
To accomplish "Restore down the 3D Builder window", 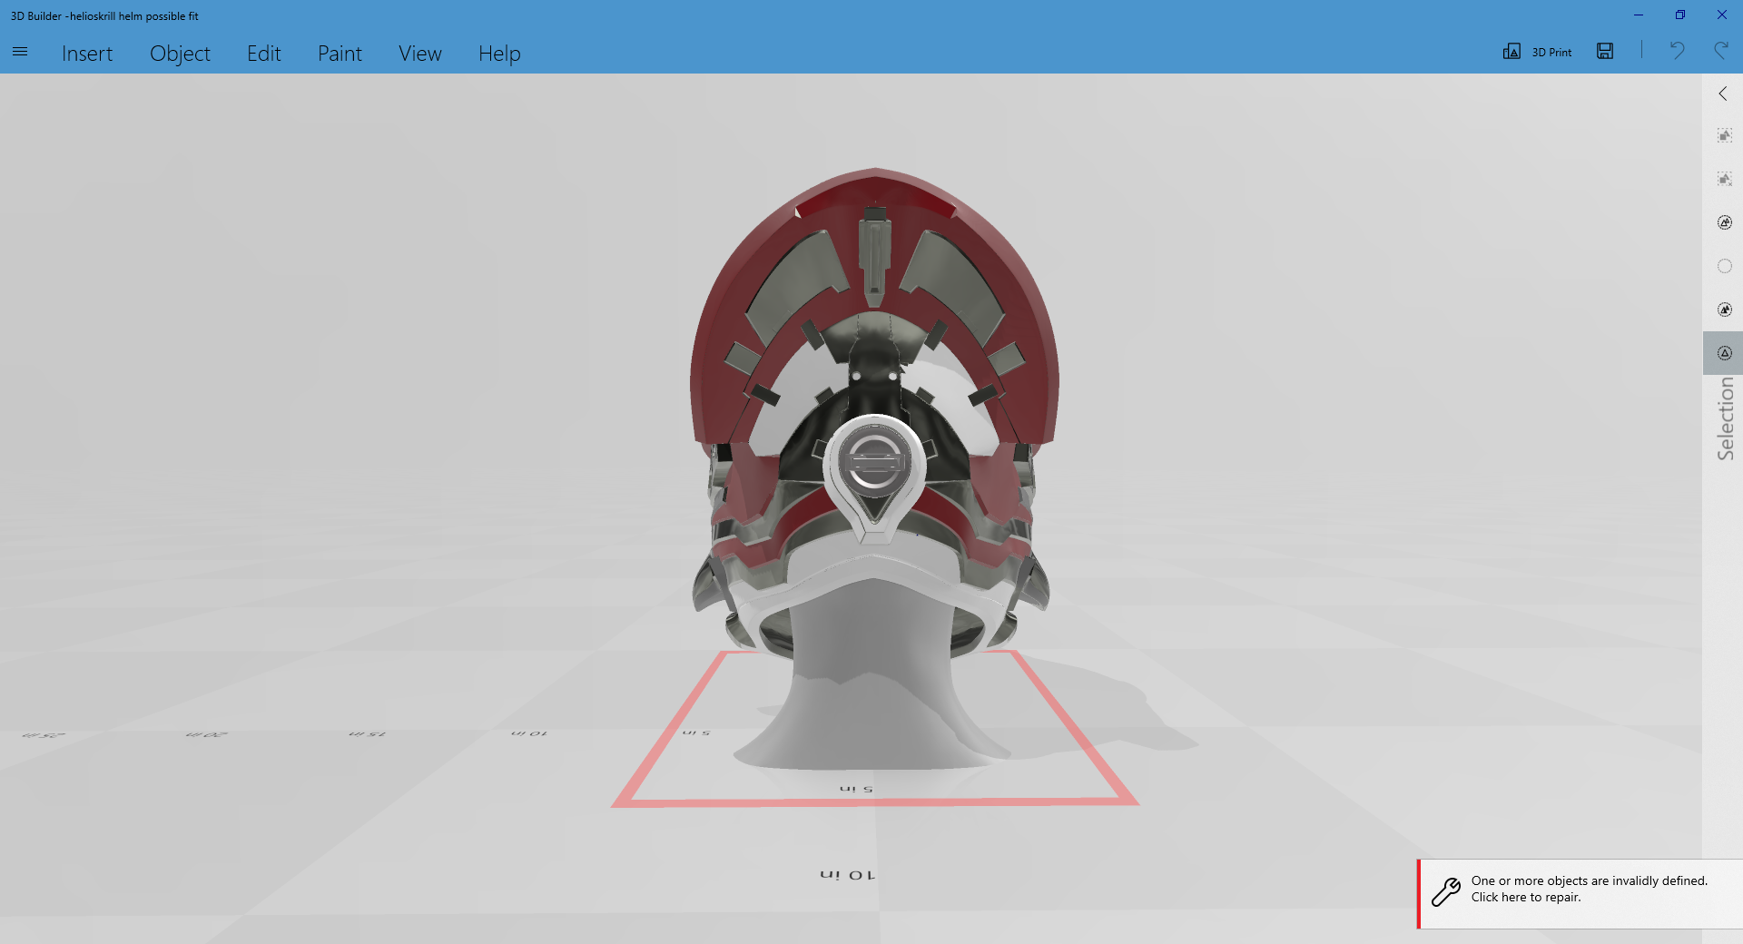I will [1680, 15].
